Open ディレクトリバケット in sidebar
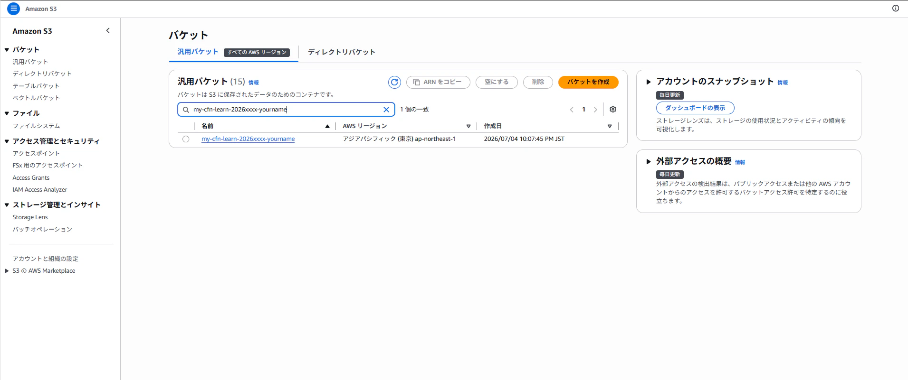Viewport: 908px width, 380px height. click(x=42, y=74)
